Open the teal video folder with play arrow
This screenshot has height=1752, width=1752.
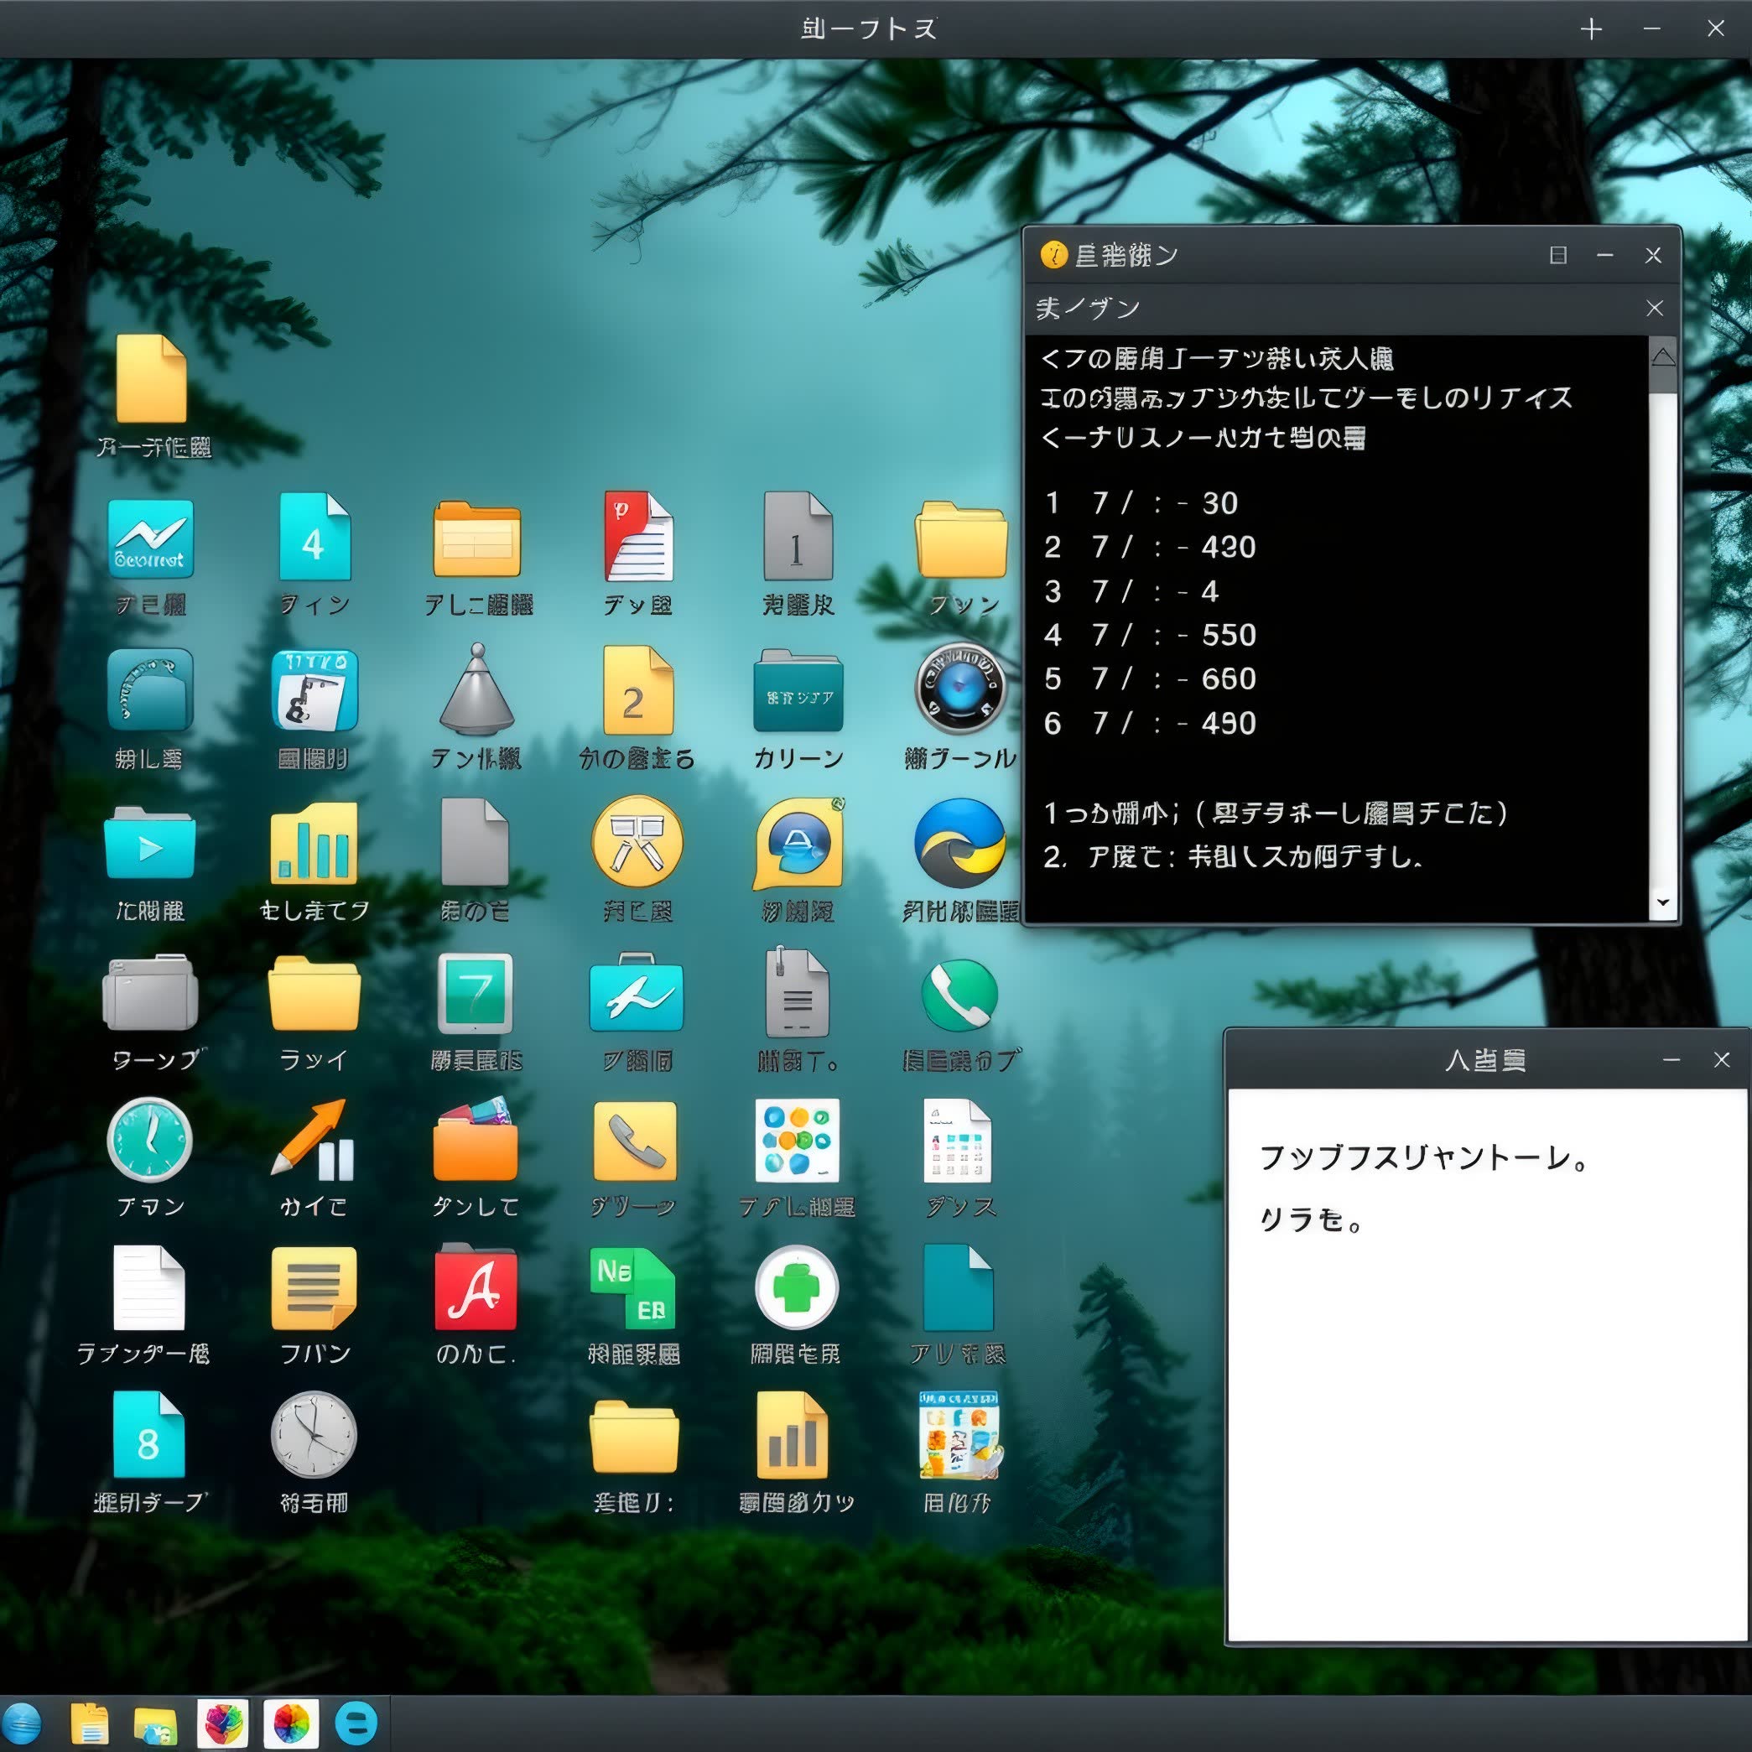[x=149, y=844]
